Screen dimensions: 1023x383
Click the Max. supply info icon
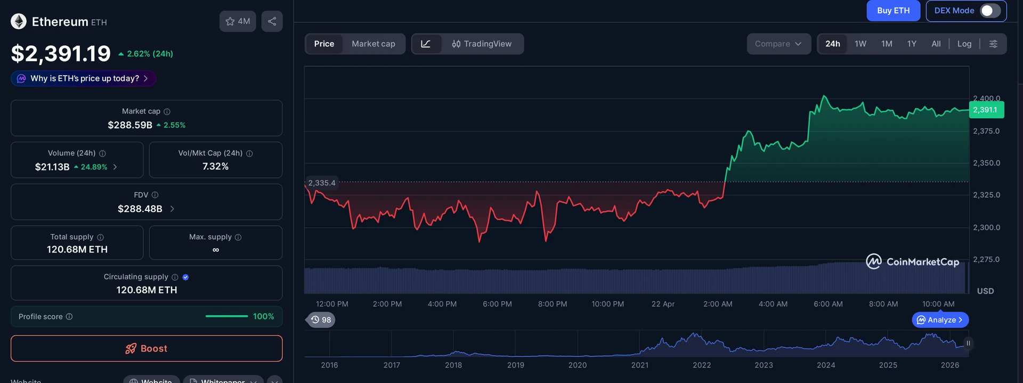point(238,237)
